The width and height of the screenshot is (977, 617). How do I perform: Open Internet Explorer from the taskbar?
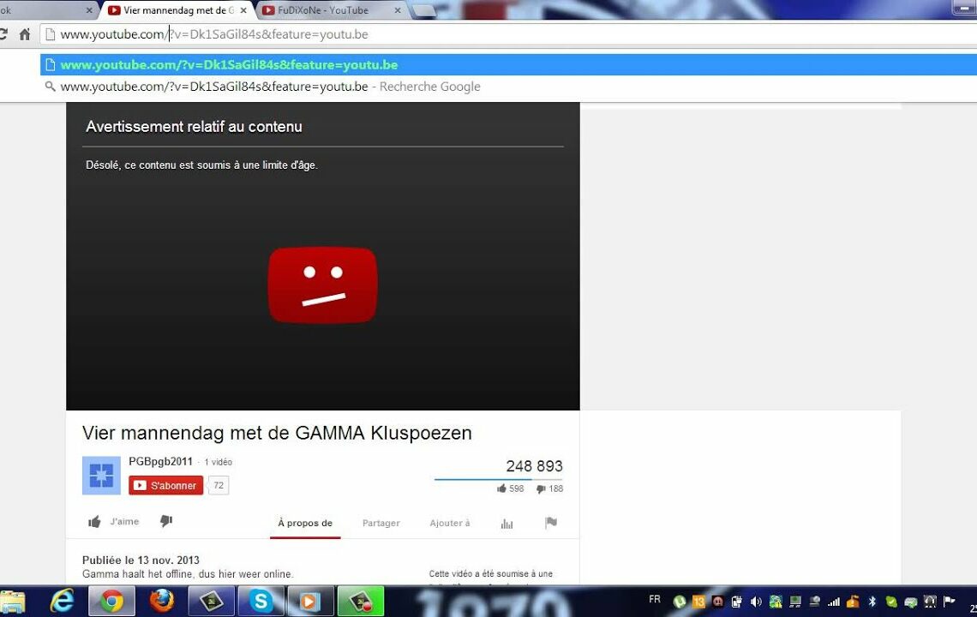coord(62,601)
